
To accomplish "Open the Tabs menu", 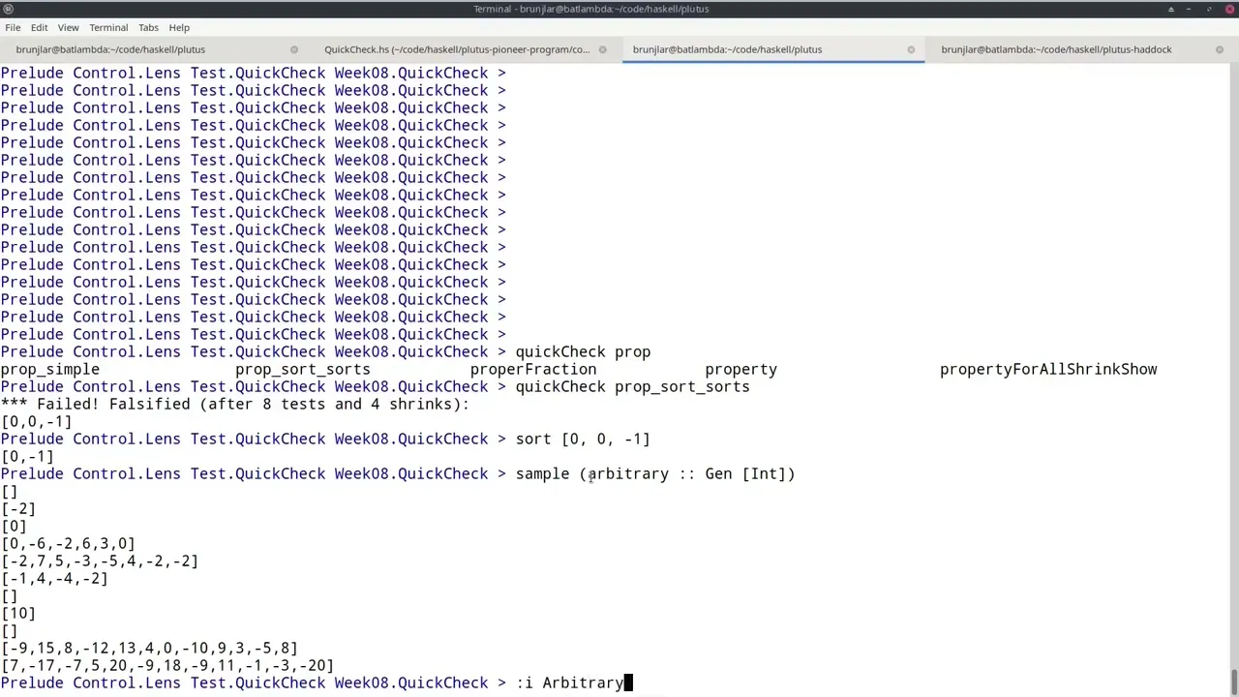I will (148, 27).
